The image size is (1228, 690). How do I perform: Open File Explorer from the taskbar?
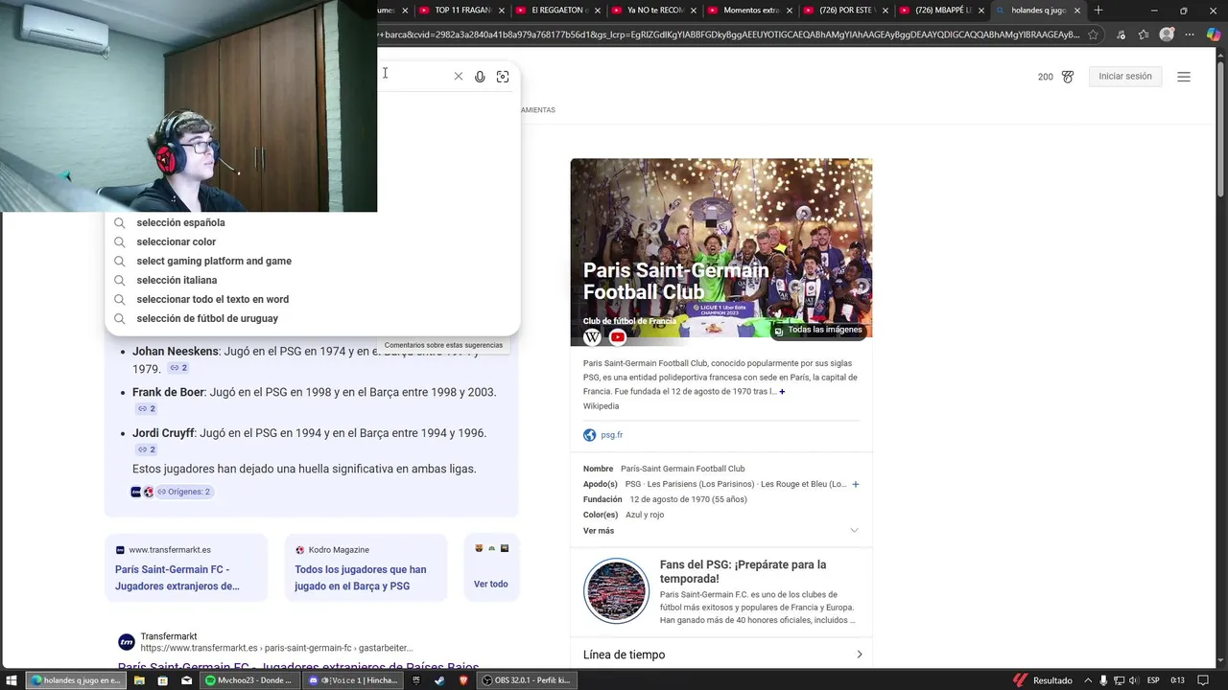pyautogui.click(x=139, y=680)
